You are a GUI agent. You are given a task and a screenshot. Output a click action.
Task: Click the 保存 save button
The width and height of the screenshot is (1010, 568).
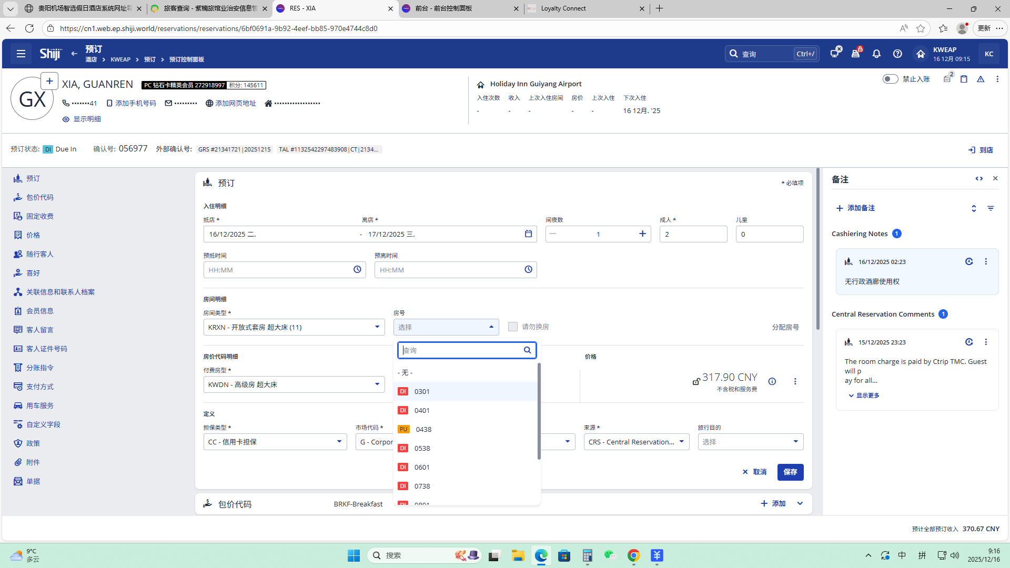pyautogui.click(x=790, y=472)
